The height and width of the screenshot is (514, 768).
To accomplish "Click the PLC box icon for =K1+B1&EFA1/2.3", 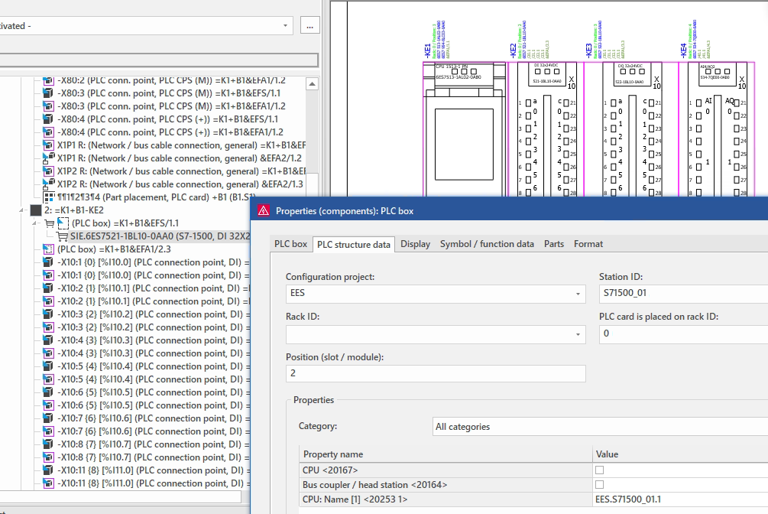I will [x=50, y=249].
